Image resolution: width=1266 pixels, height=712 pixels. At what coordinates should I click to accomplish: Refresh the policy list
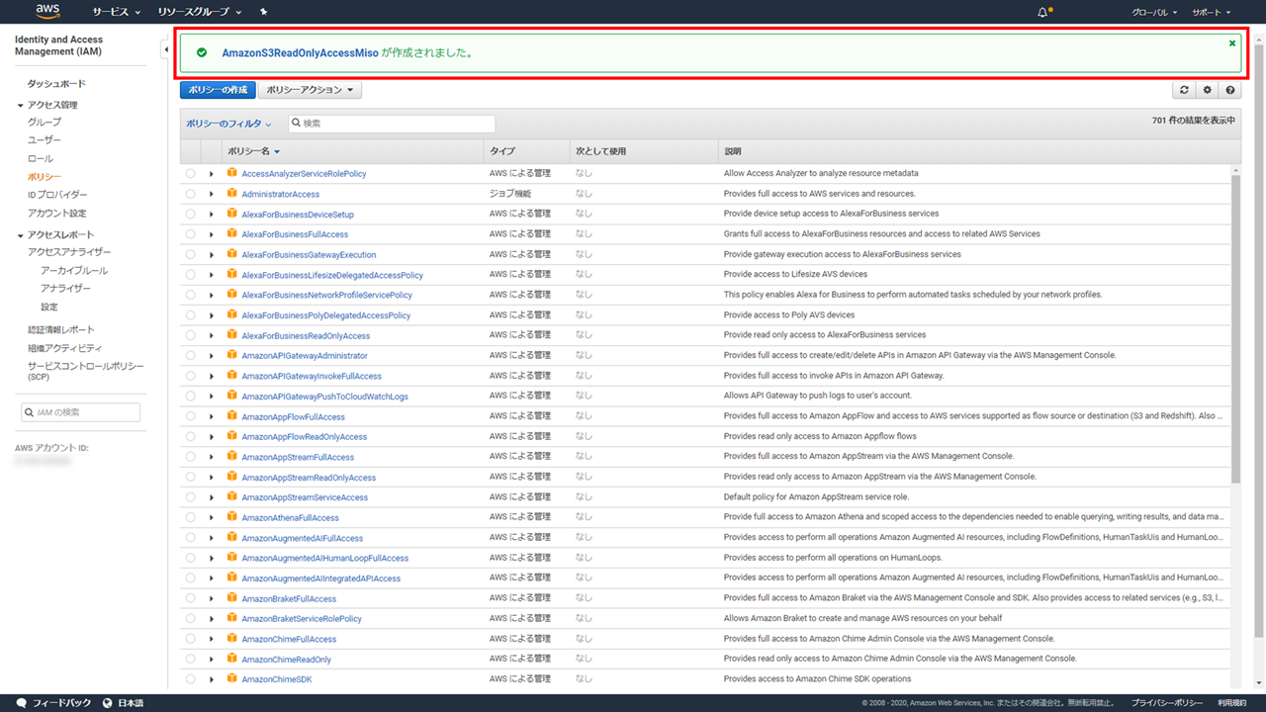pos(1184,90)
